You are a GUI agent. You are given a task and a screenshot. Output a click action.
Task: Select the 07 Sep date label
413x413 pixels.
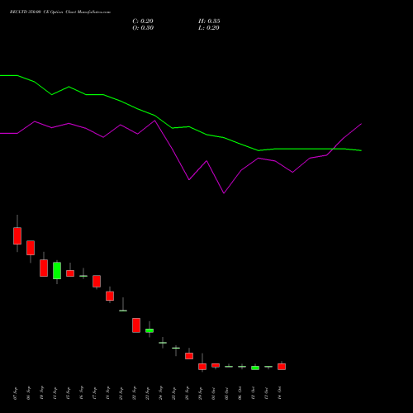point(16,393)
